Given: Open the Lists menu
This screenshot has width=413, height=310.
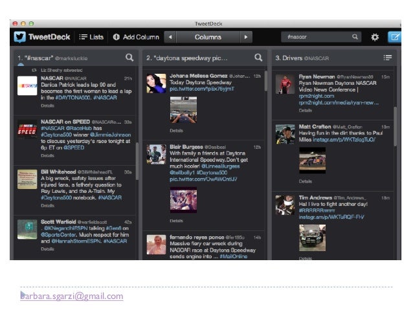Looking at the screenshot, I should (91, 37).
